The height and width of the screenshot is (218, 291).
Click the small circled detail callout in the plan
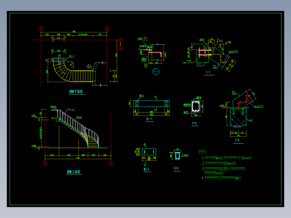[x=89, y=67]
